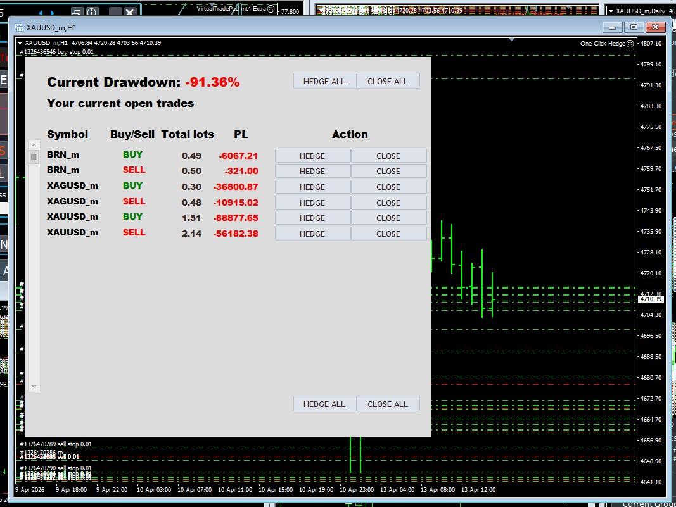Image resolution: width=676 pixels, height=507 pixels.
Task: Click the PL value -88877.65
Action: click(236, 218)
